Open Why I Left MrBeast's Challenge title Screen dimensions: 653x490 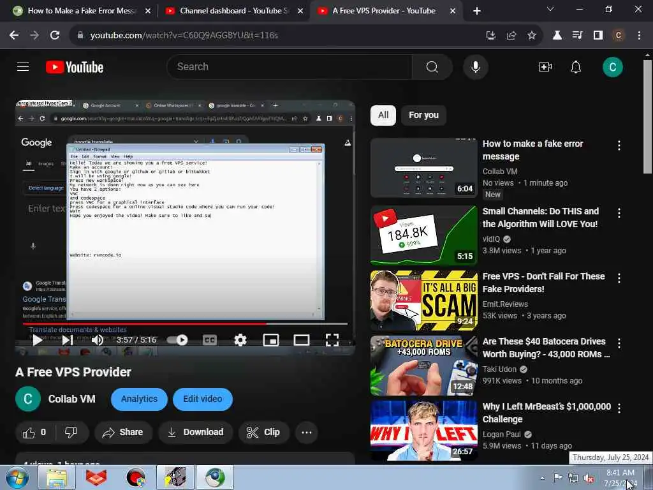tap(547, 413)
